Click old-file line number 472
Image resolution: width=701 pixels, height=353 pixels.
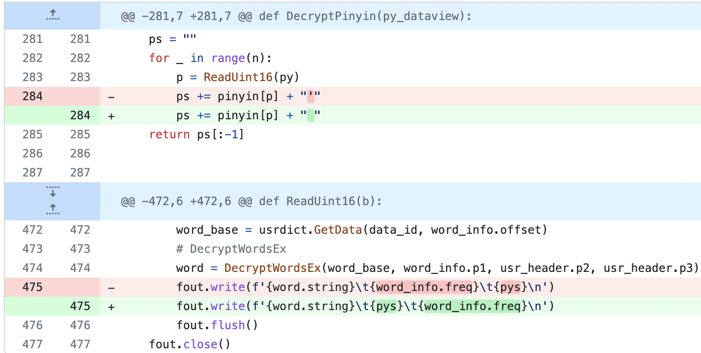click(32, 230)
